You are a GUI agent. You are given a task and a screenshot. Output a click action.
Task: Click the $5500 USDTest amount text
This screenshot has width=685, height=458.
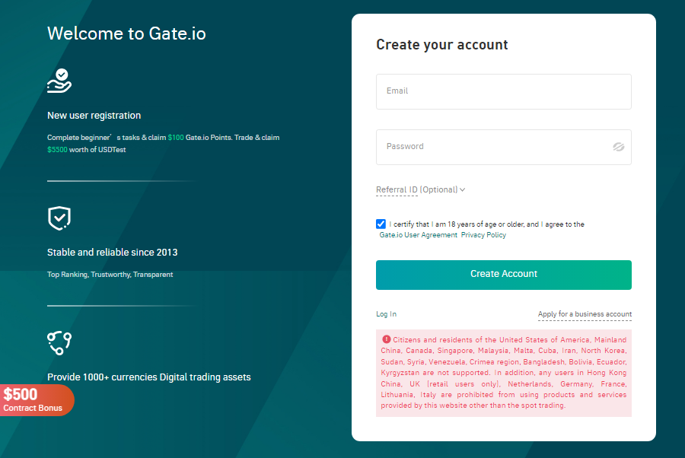click(x=57, y=150)
